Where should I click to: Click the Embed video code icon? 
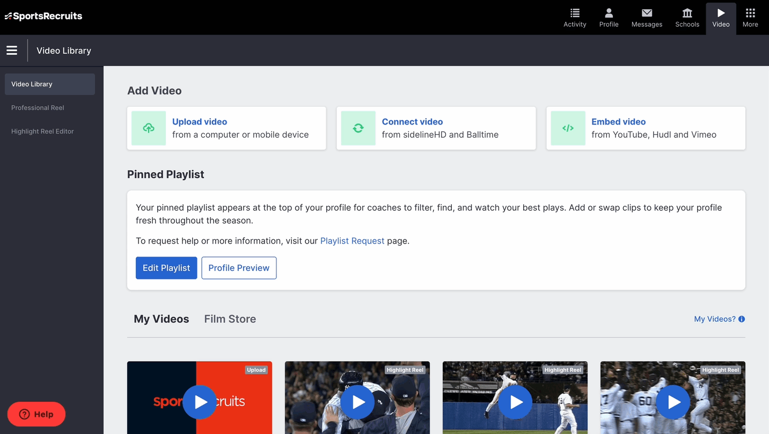[568, 128]
